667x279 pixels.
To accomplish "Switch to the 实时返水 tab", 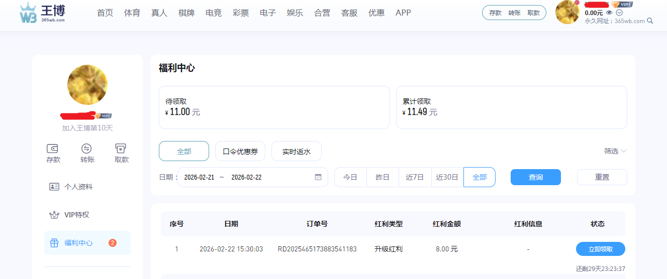I will coord(297,151).
